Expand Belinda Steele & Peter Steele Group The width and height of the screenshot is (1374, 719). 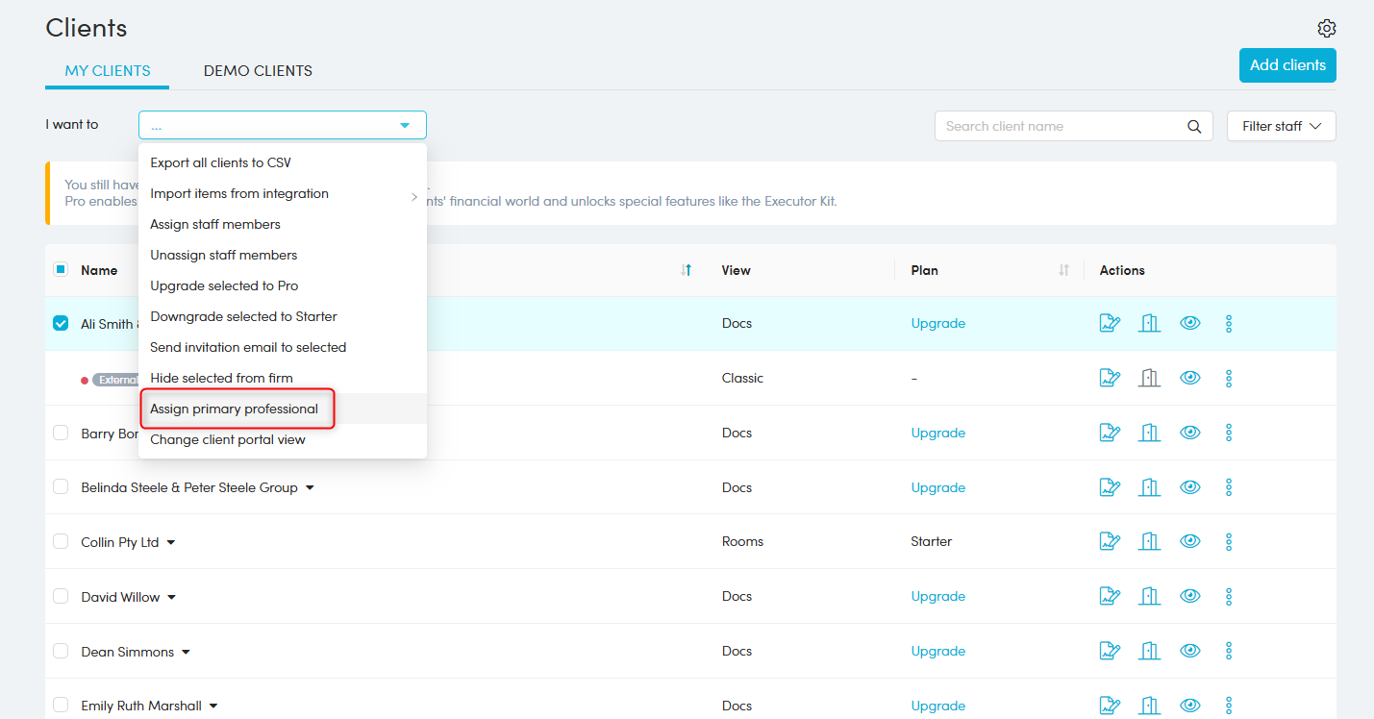pos(310,488)
